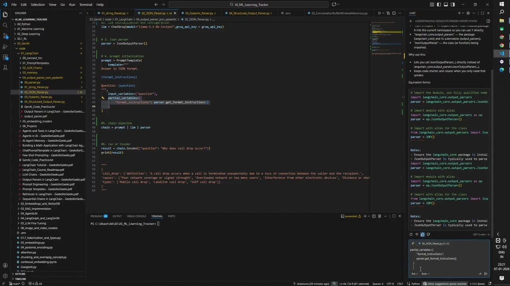Send the chat message
The height and width of the screenshot is (286, 510).
tap(486, 274)
